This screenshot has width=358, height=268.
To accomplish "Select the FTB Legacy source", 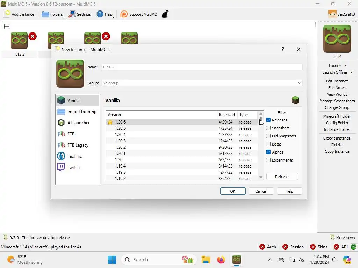I will [x=77, y=145].
